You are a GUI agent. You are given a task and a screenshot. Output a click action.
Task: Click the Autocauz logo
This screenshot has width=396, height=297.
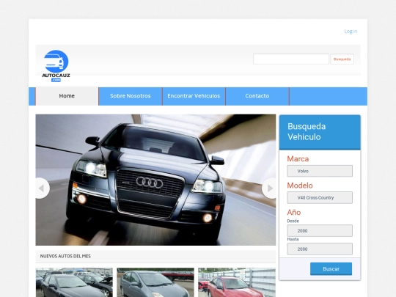pos(56,66)
